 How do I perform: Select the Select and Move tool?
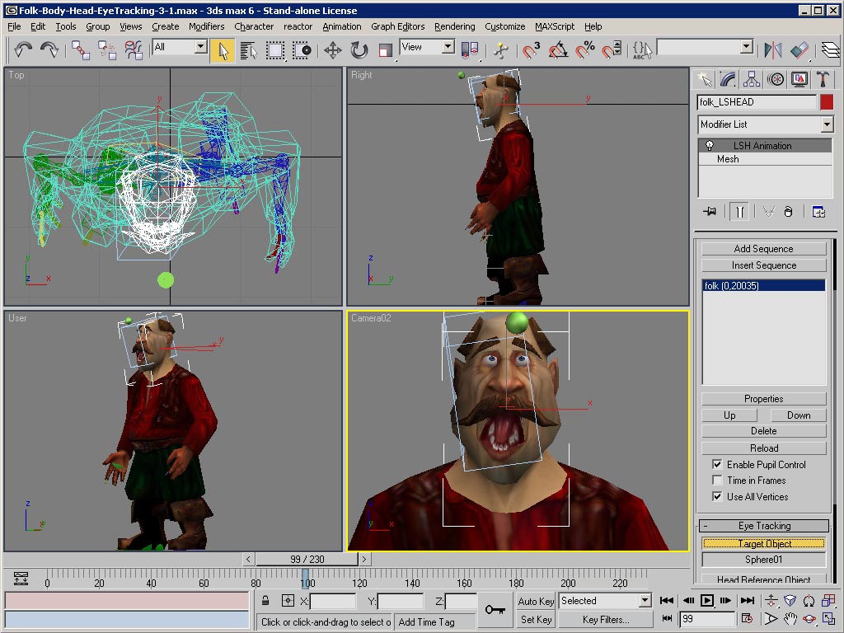point(333,50)
